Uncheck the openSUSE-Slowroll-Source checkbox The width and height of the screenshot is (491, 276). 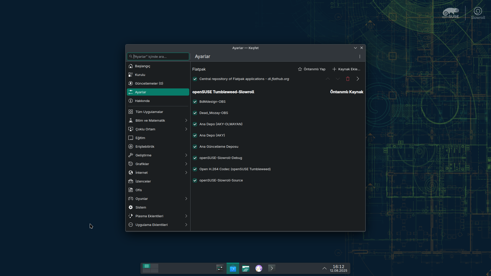pos(195,180)
